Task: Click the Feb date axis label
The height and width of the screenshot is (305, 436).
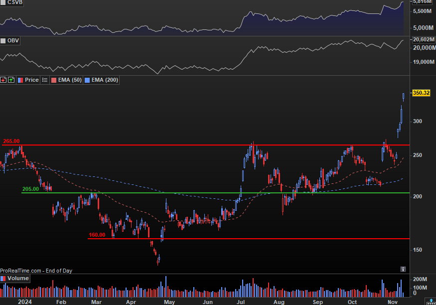Action: (61, 302)
